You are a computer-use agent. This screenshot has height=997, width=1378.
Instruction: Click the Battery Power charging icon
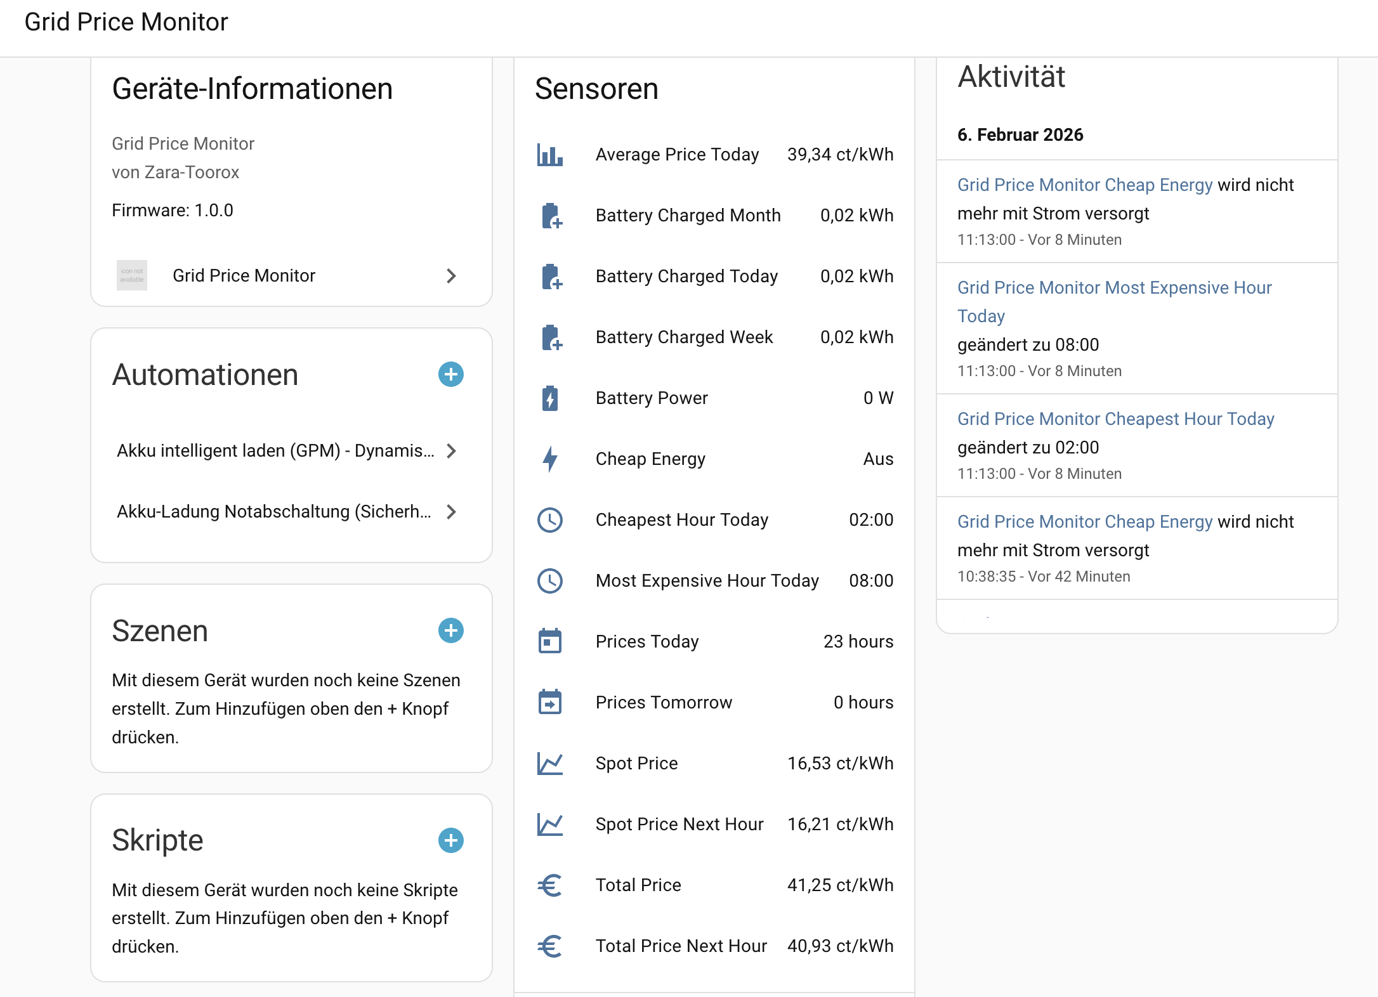point(550,398)
